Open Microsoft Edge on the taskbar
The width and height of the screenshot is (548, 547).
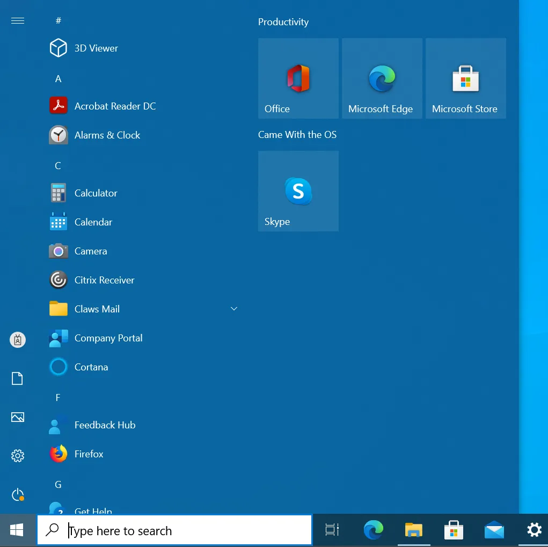click(373, 530)
